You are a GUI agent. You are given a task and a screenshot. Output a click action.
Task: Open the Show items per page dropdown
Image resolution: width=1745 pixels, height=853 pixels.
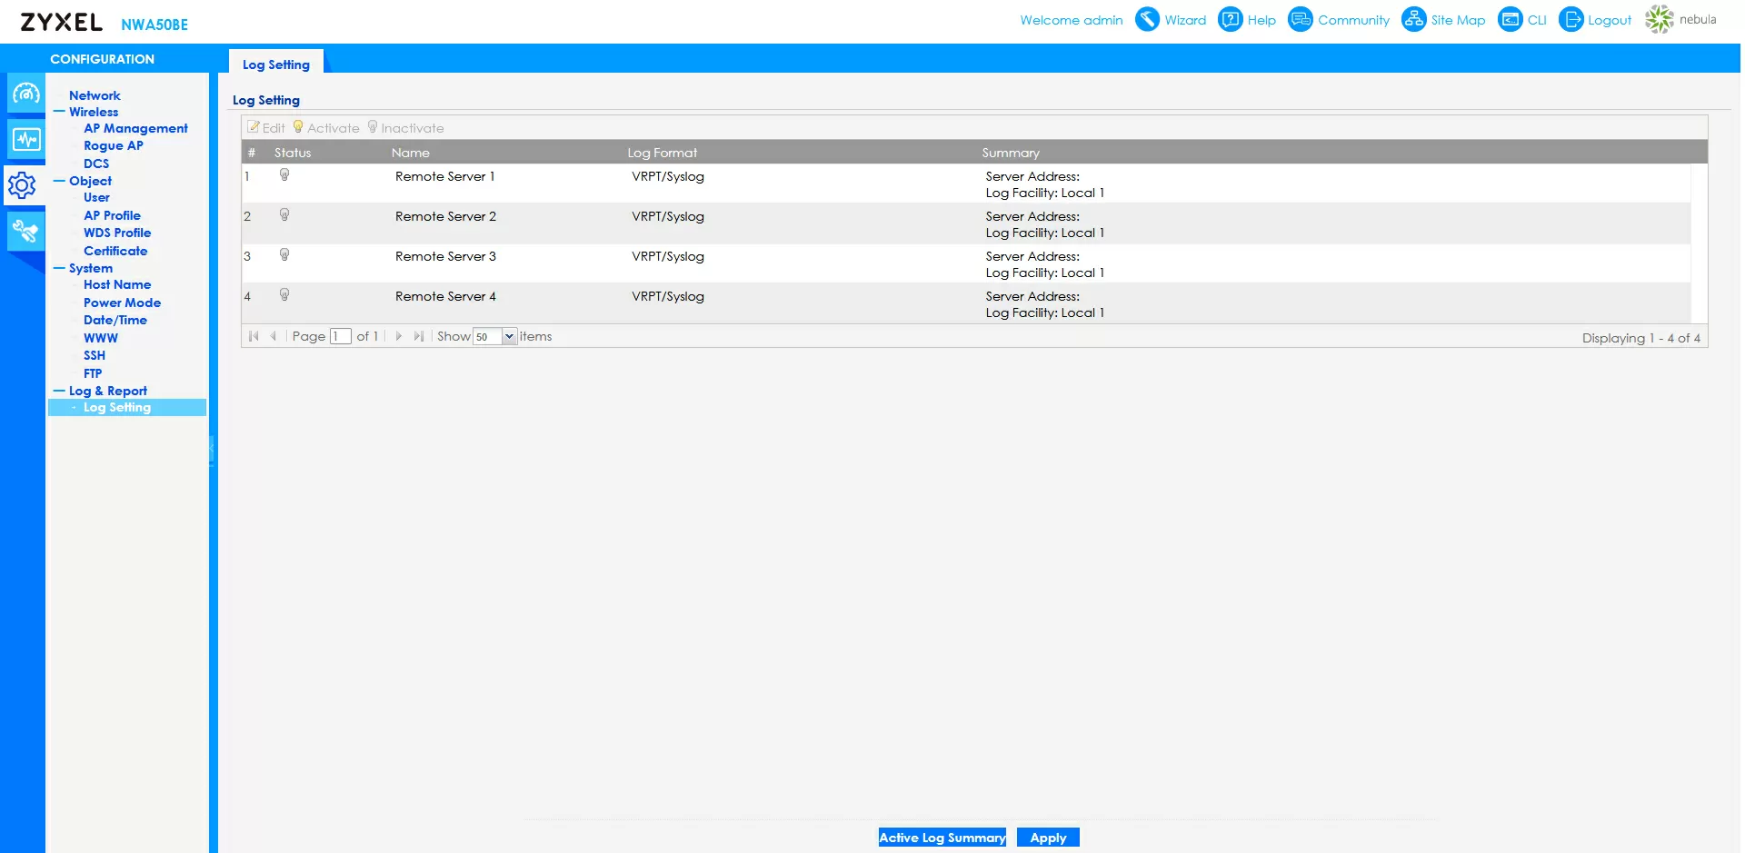[509, 337]
